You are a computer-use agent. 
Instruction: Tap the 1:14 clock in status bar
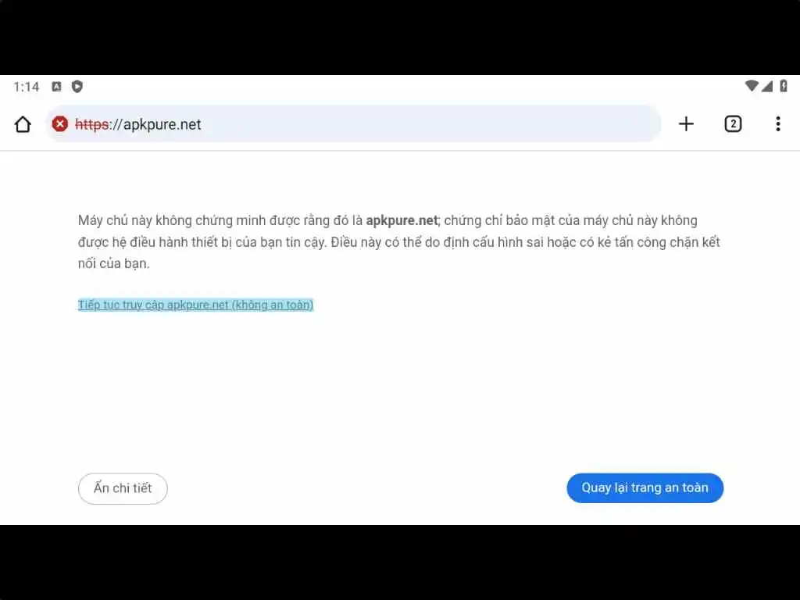point(27,87)
